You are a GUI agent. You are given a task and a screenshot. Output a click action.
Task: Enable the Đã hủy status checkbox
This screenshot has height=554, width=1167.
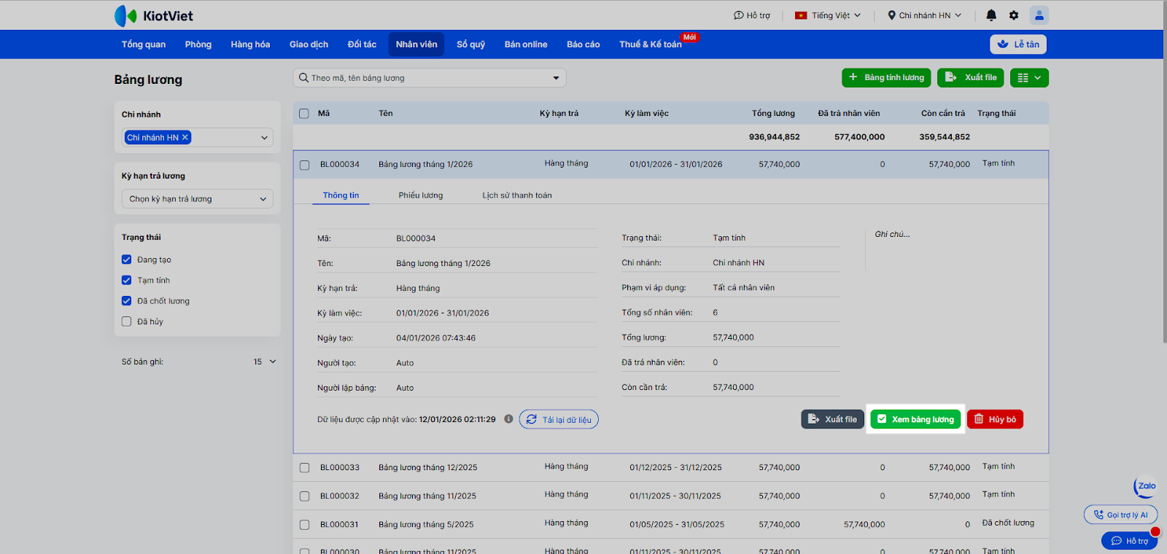127,321
